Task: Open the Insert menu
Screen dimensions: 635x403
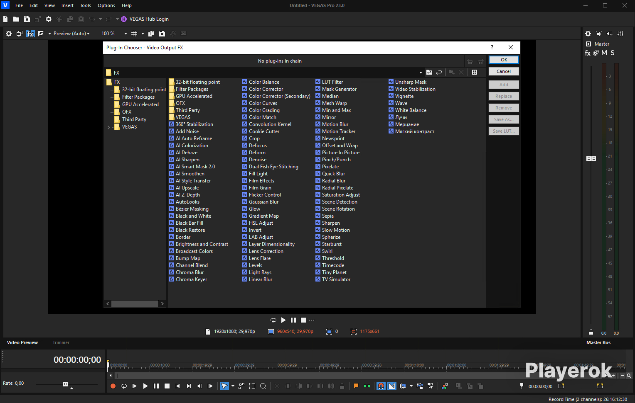Action: point(67,5)
